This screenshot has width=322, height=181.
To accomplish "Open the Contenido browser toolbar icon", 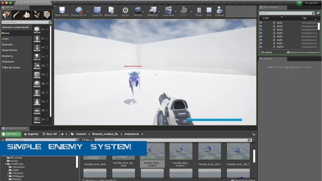I will point(97,10).
